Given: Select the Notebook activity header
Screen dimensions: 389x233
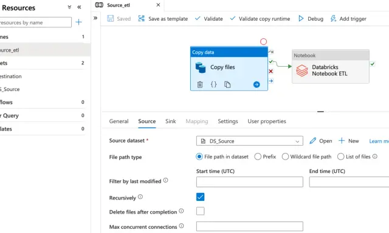Looking at the screenshot, I should click(x=331, y=55).
